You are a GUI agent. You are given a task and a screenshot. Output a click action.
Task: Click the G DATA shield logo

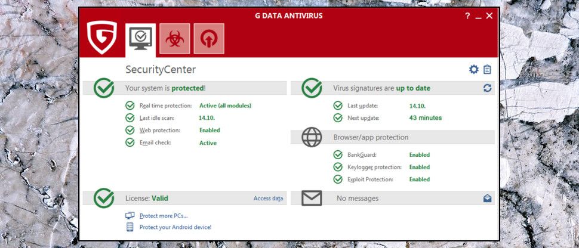point(101,38)
